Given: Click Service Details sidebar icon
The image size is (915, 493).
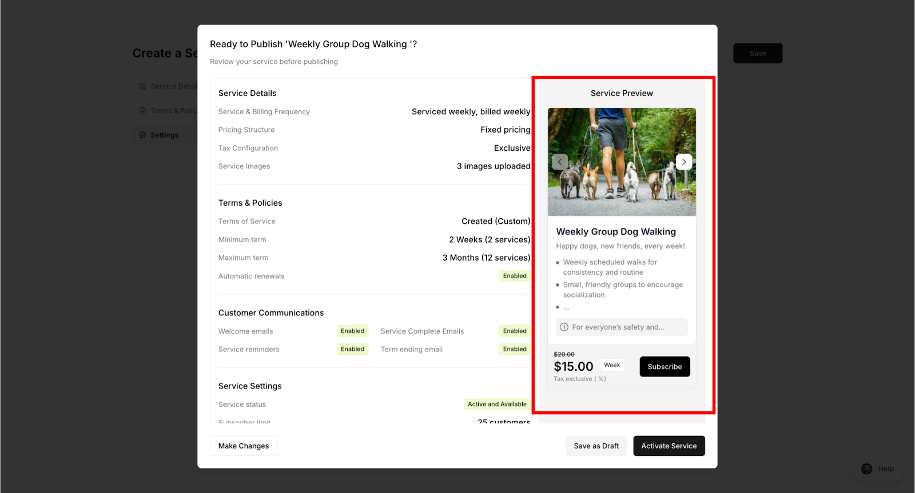Looking at the screenshot, I should (x=142, y=86).
